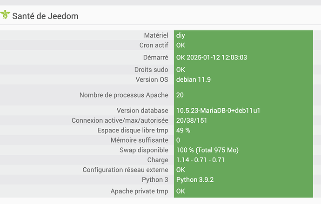Click the Apache process count 20

[x=180, y=95]
